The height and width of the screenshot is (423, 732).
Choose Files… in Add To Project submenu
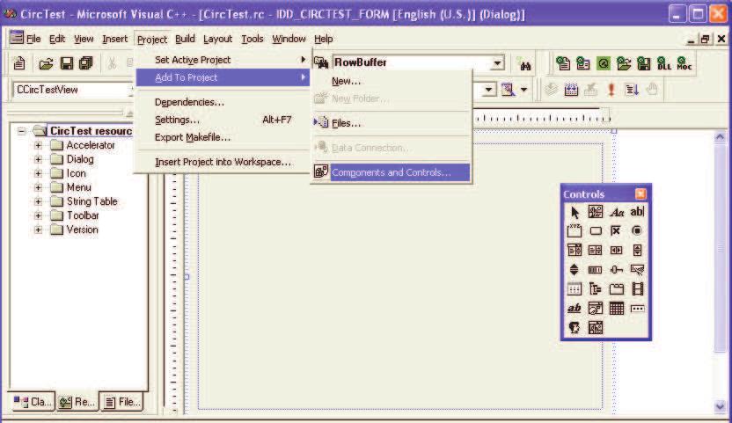[x=392, y=123]
